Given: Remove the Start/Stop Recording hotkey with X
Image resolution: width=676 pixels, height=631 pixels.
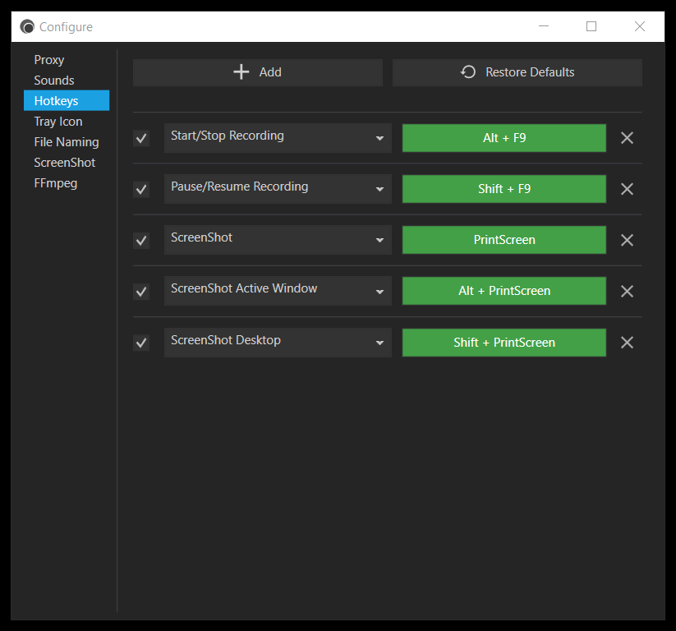Looking at the screenshot, I should 627,138.
